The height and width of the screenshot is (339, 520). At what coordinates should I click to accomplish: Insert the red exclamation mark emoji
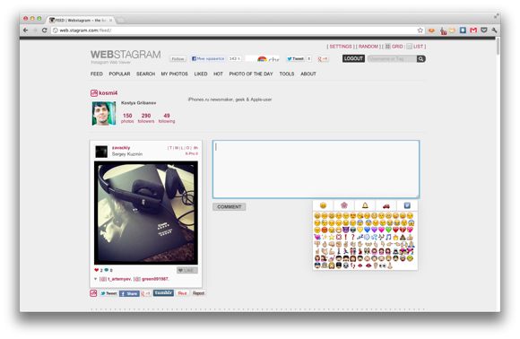click(x=346, y=237)
